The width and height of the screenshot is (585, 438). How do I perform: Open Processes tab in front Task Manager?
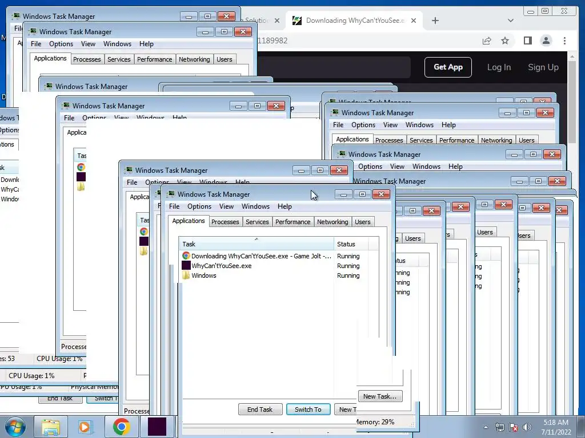click(x=225, y=222)
